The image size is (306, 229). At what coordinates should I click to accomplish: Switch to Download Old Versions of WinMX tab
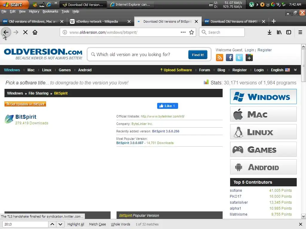[235, 21]
